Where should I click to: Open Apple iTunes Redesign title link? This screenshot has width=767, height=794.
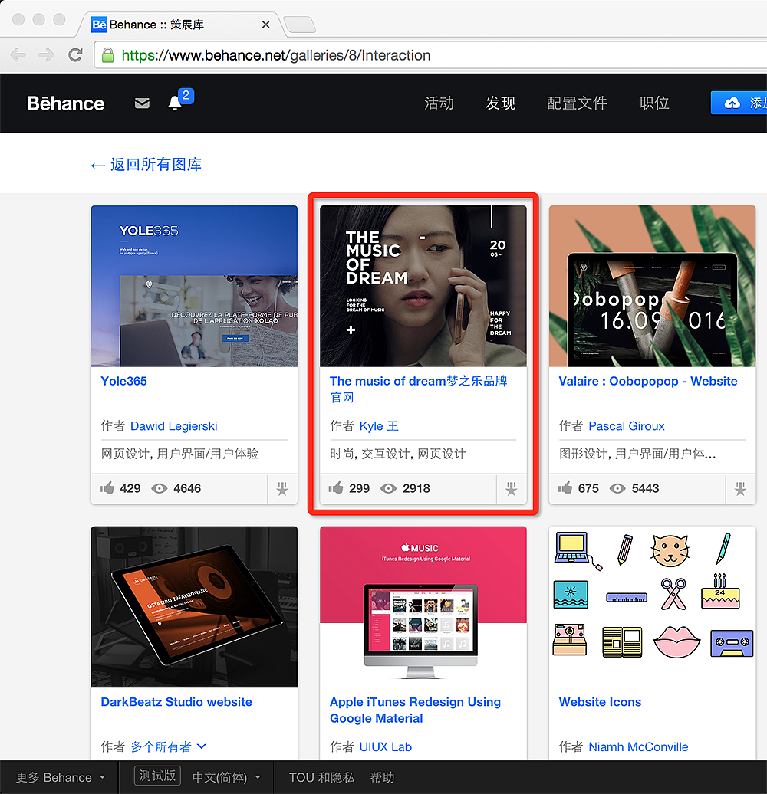click(416, 710)
